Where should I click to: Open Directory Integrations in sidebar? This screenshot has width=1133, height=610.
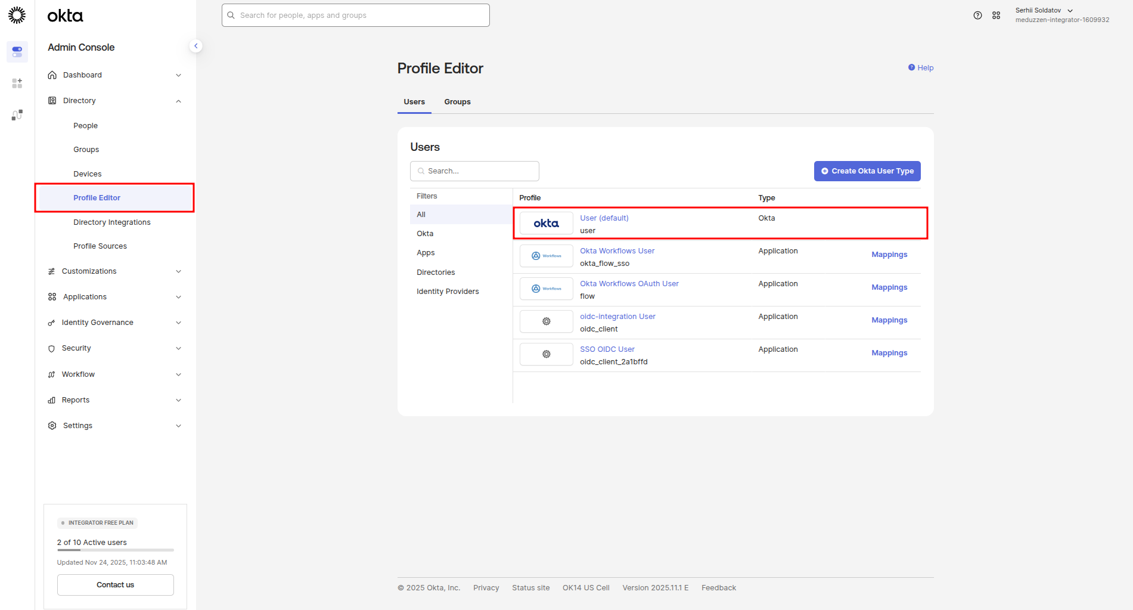[111, 222]
